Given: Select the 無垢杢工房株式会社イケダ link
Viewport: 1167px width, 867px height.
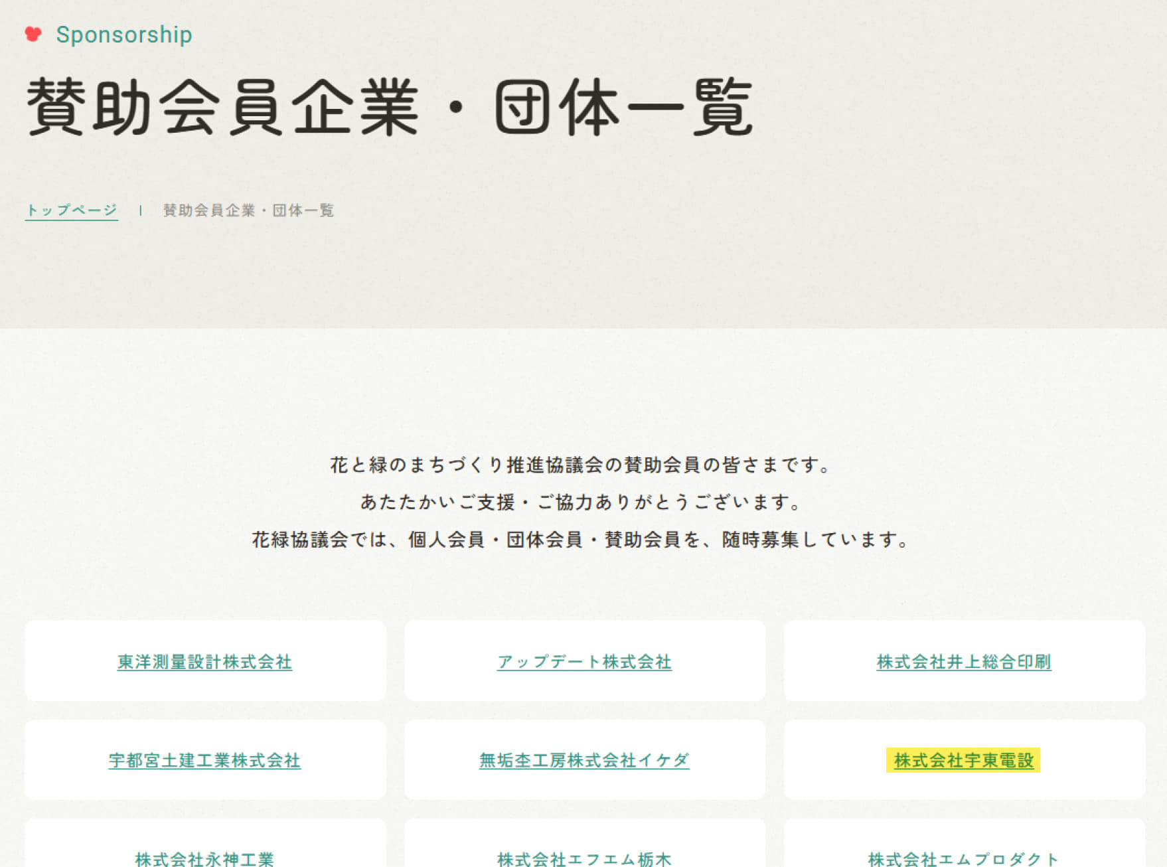Looking at the screenshot, I should click(584, 760).
